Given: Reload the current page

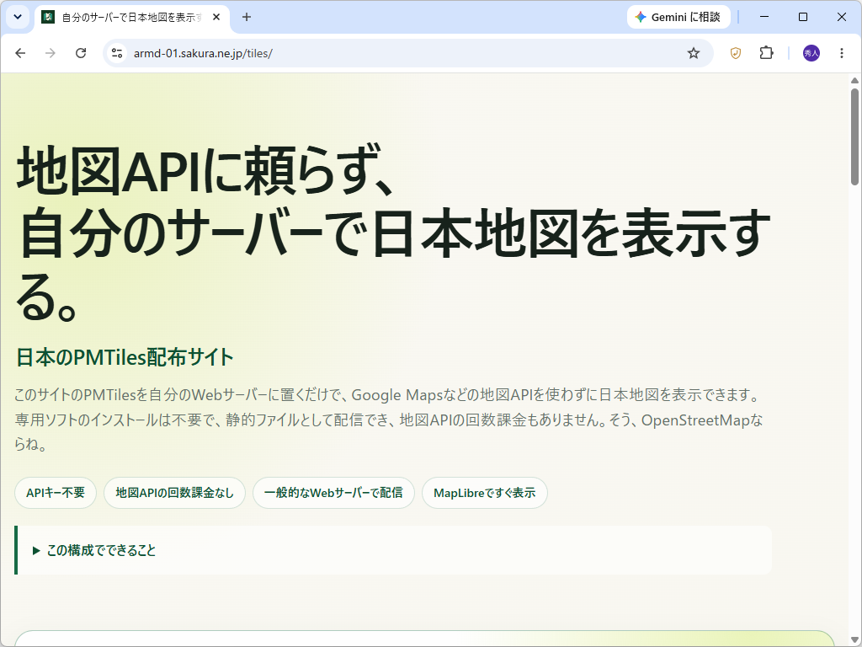Looking at the screenshot, I should pyautogui.click(x=81, y=53).
